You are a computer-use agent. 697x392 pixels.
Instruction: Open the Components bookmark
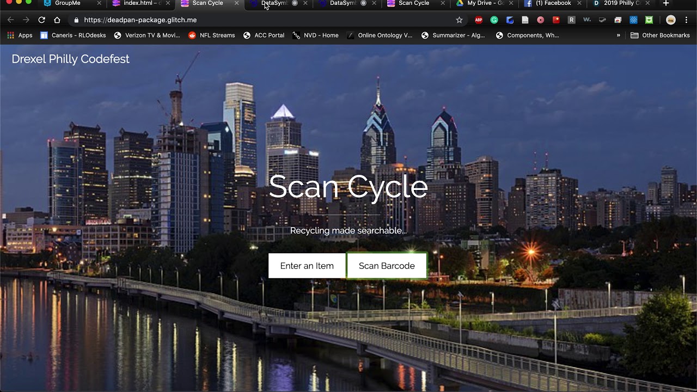click(527, 35)
